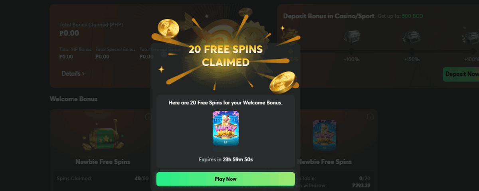Click the 500 BCD amount text
This screenshot has width=479, height=191.
point(412,16)
